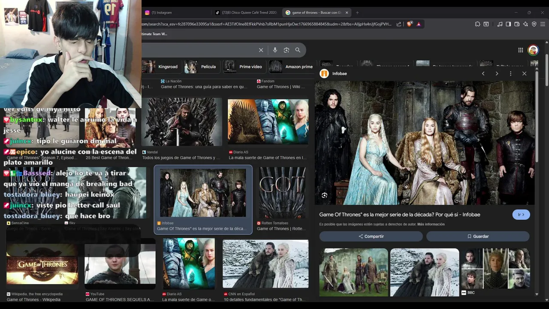The width and height of the screenshot is (549, 309).
Task: Show the previous image in preview panel
Action: coord(483,74)
